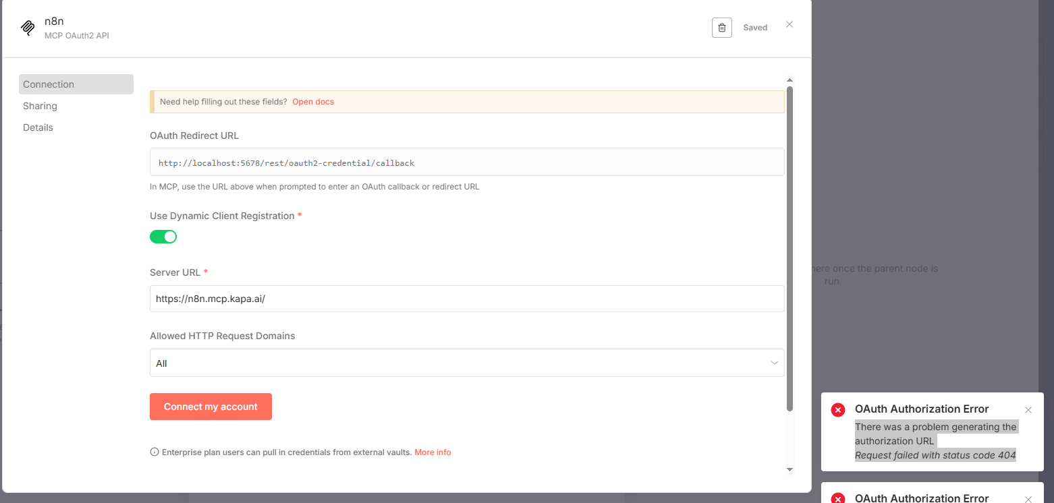Click the 'Use Dynamic Client Registration' label
This screenshot has height=503, width=1054.
click(x=222, y=216)
